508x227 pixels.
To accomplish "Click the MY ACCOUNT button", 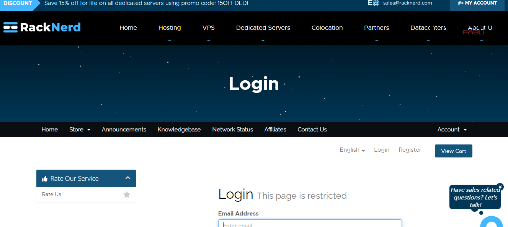I will [x=477, y=3].
